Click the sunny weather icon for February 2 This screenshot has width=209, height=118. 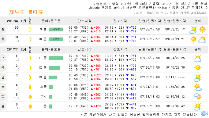coord(198,67)
